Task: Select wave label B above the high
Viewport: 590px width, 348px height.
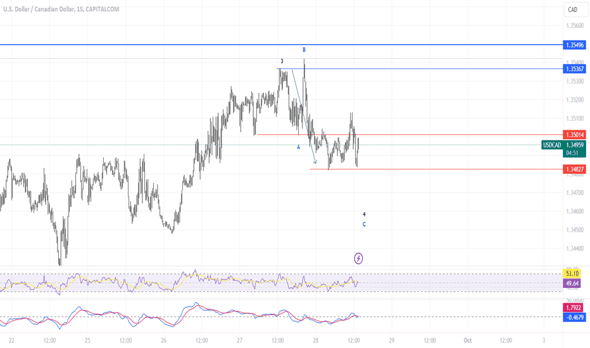Action: coord(304,49)
